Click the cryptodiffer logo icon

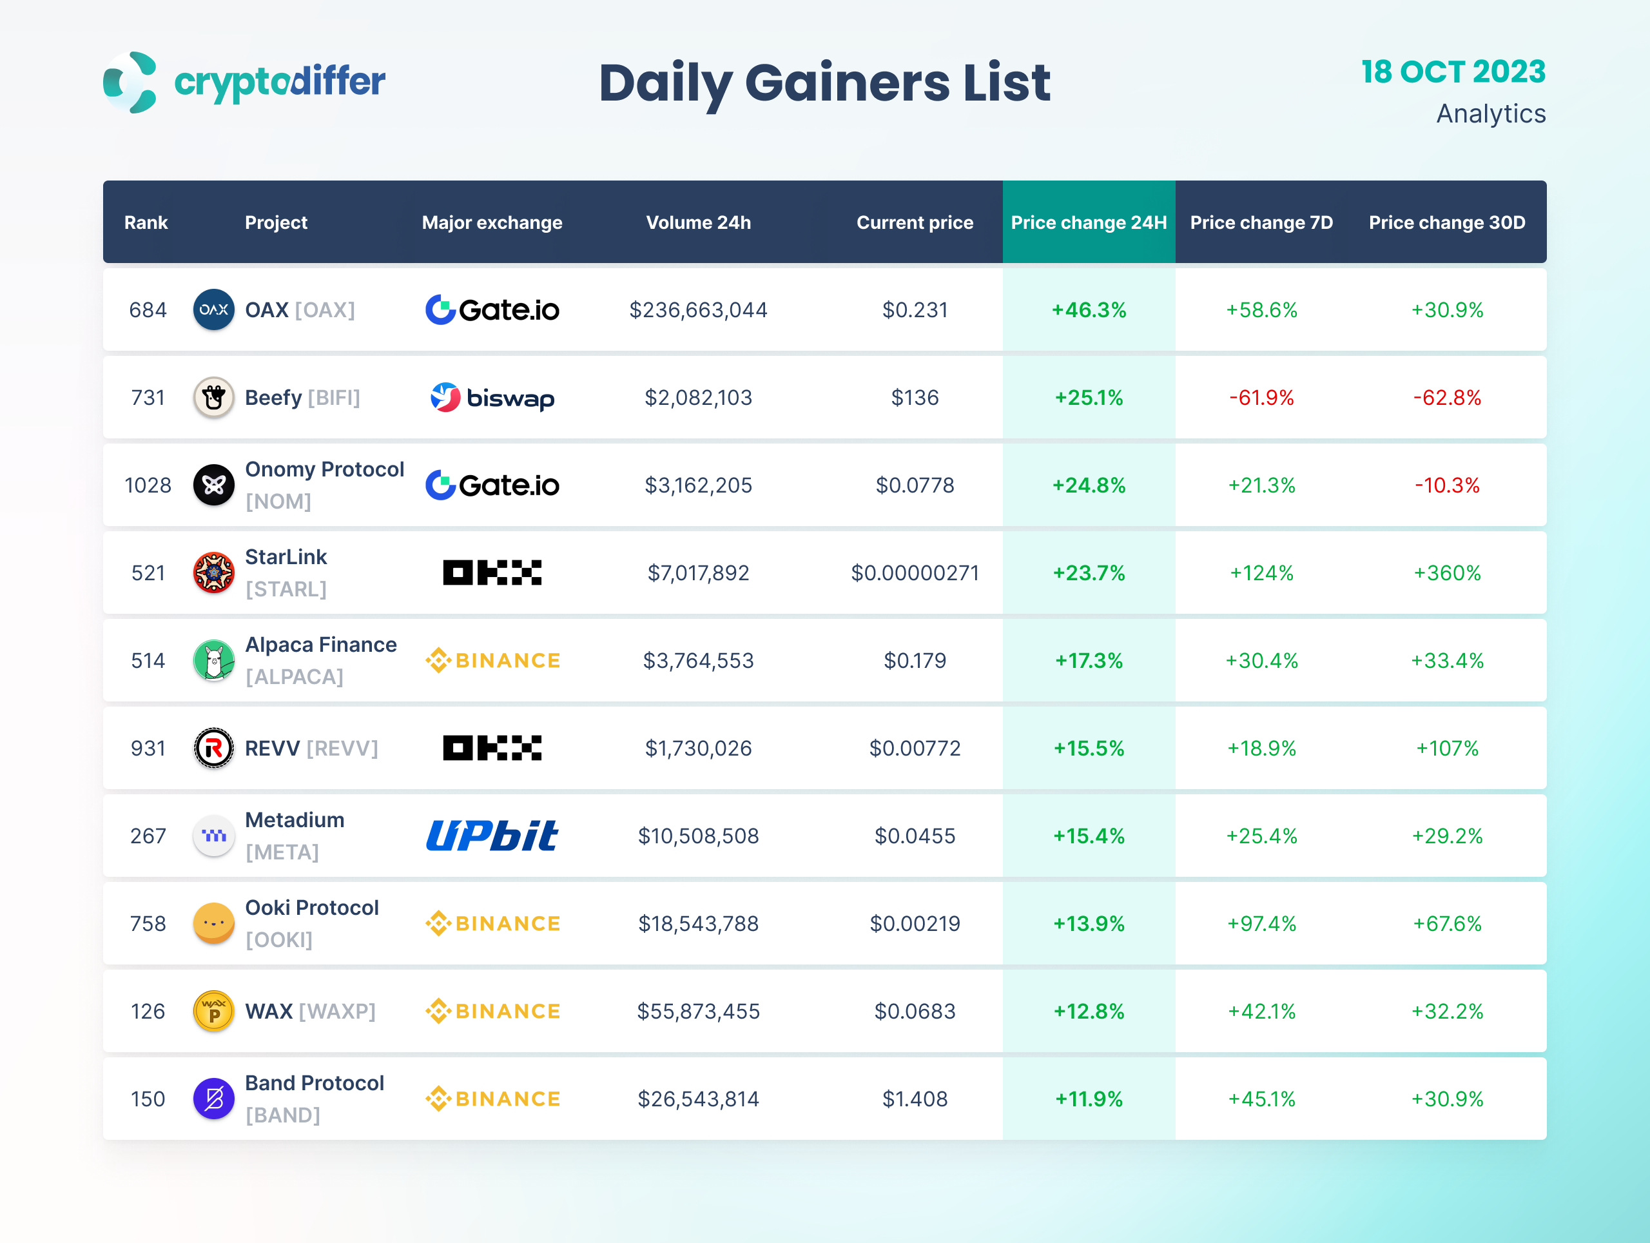click(x=131, y=82)
